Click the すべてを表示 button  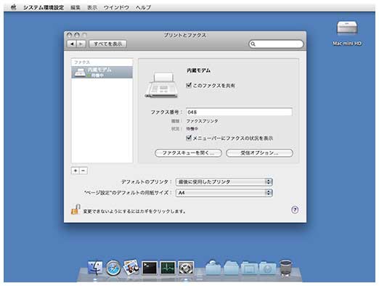[108, 44]
